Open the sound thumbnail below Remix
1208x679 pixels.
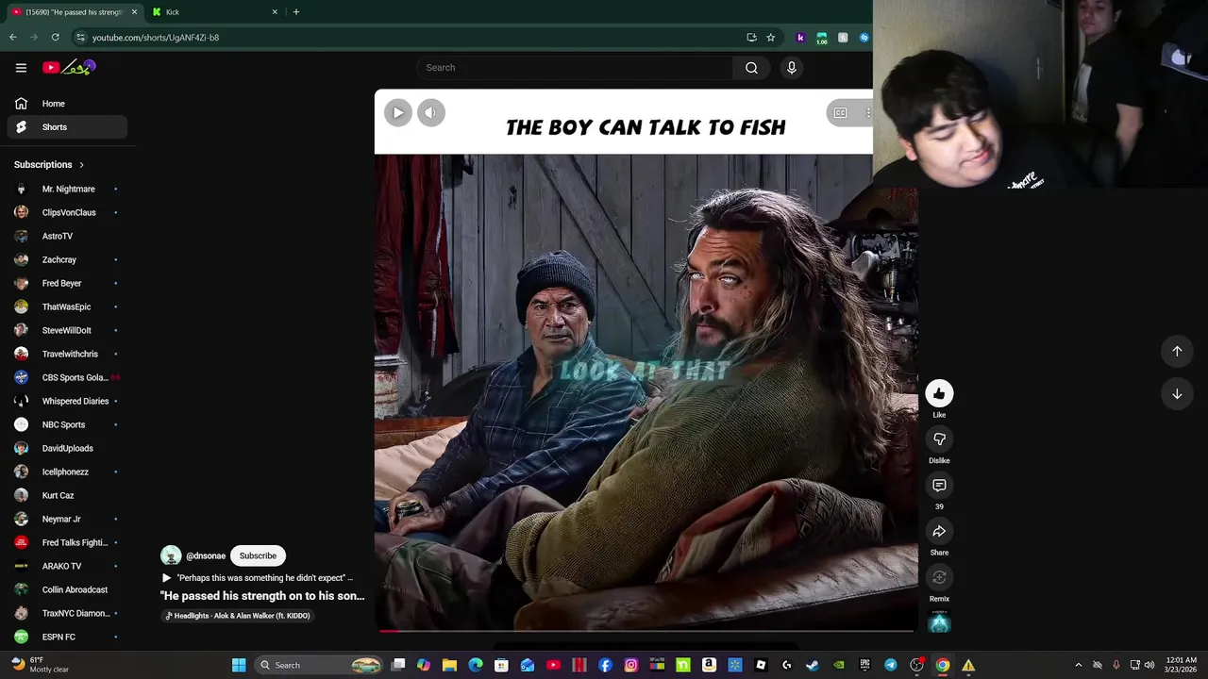[939, 622]
